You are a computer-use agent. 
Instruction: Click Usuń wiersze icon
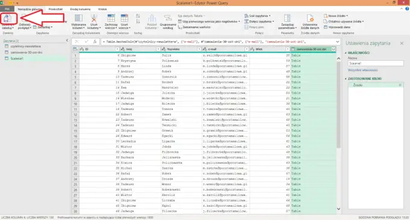124,18
